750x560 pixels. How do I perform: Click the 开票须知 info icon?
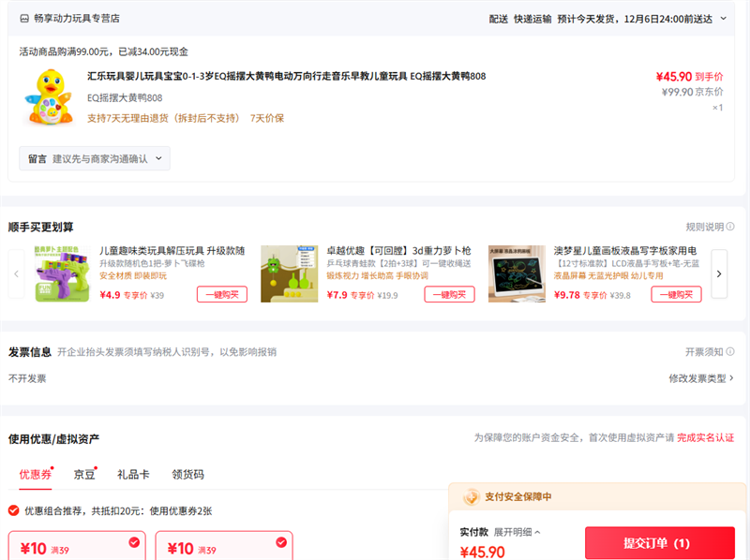730,352
